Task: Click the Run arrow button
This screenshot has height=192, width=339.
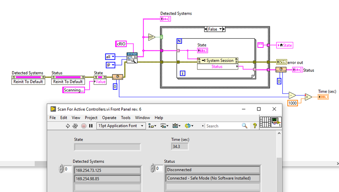Action: coord(68,126)
